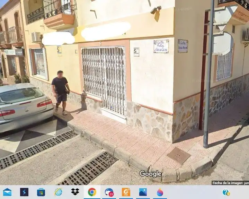Open the Mail app from the taskbar
249x199 pixels.
pyautogui.click(x=7, y=192)
